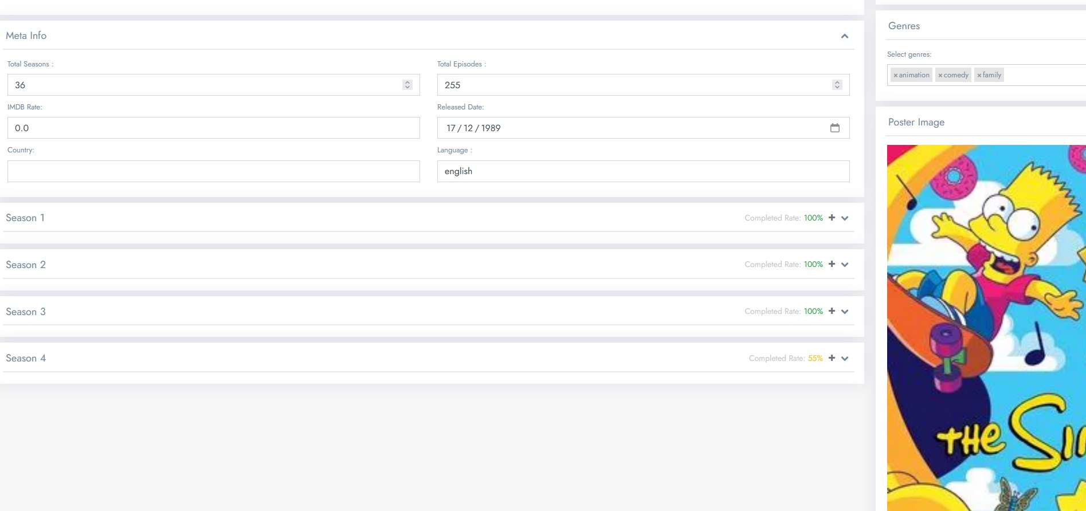1086x511 pixels.
Task: Collapse the Meta Info panel
Action: click(x=844, y=36)
